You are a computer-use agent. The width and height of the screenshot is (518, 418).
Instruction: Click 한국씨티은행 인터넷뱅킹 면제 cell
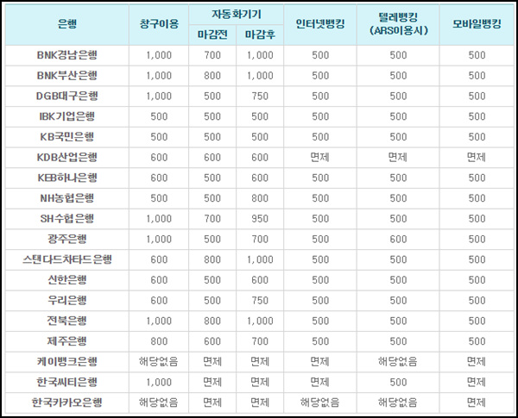tap(320, 383)
